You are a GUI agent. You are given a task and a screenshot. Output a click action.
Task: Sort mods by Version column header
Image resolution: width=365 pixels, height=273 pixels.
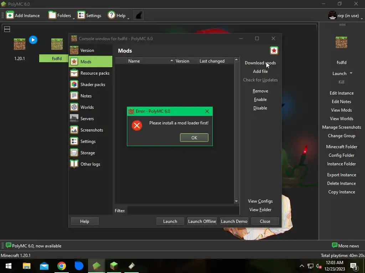click(x=186, y=61)
